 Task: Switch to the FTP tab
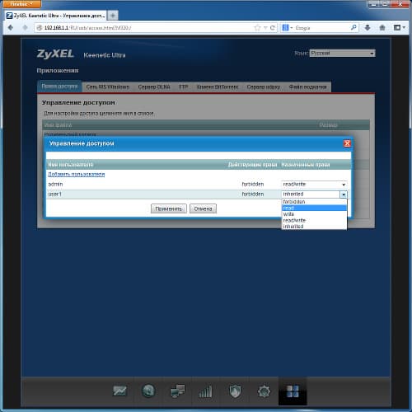tap(184, 87)
